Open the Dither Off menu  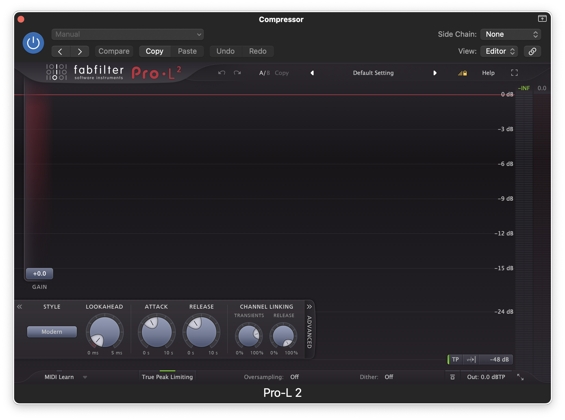[389, 377]
